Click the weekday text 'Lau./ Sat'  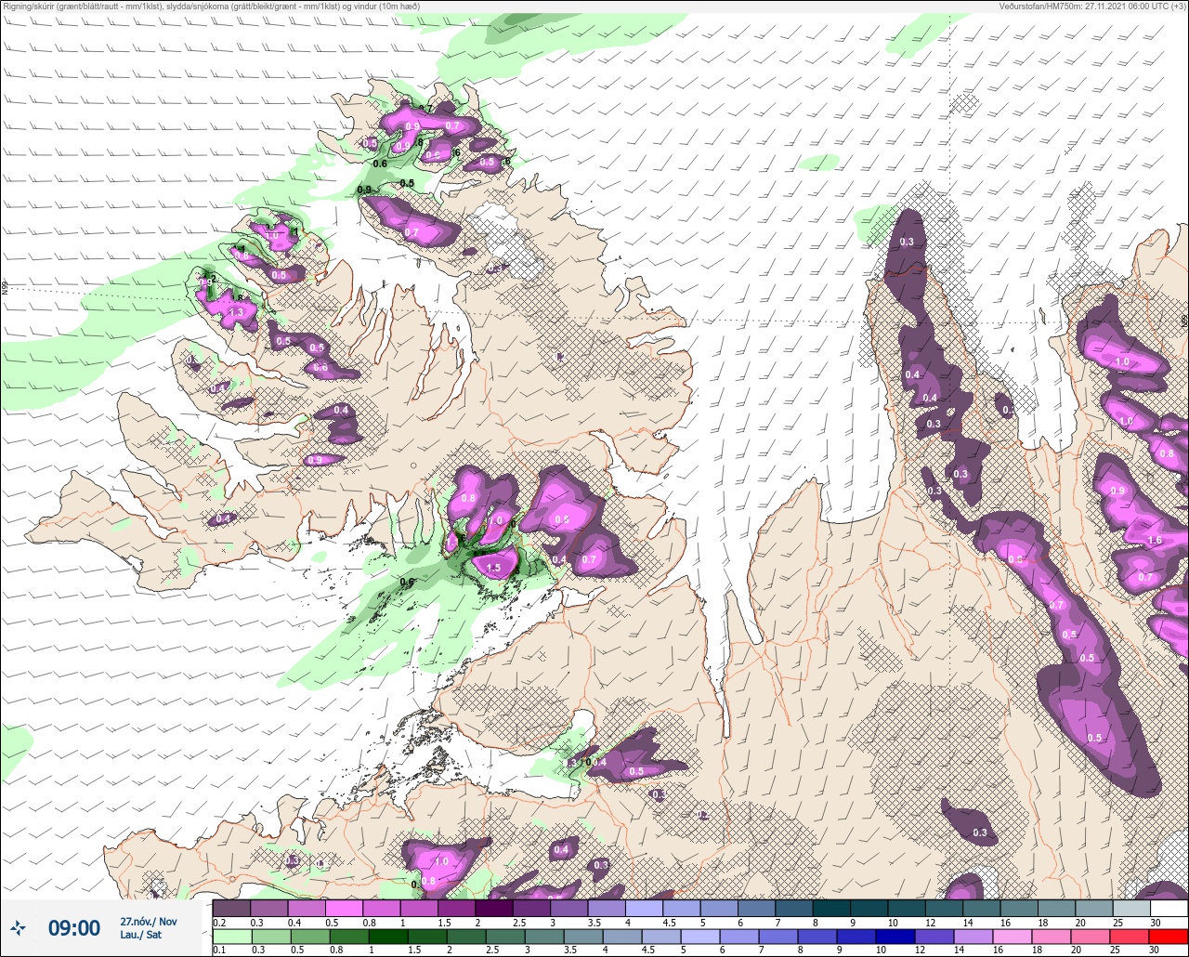point(140,936)
